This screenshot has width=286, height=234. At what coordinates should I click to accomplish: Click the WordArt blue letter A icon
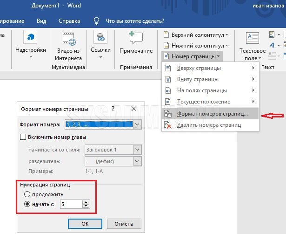click(272, 45)
